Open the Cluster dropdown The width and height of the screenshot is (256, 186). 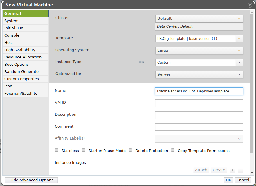pyautogui.click(x=199, y=19)
